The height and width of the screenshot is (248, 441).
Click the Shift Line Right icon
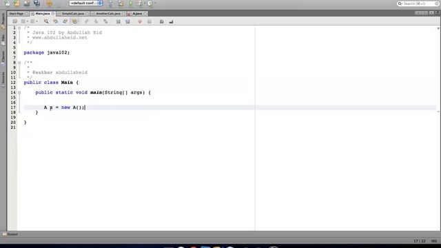[127, 21]
